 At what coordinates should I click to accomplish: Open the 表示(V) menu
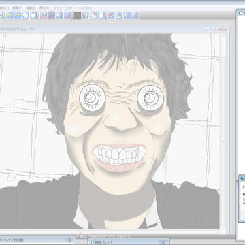click(44, 7)
